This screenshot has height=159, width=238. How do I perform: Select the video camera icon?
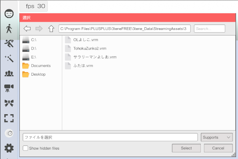9,88
